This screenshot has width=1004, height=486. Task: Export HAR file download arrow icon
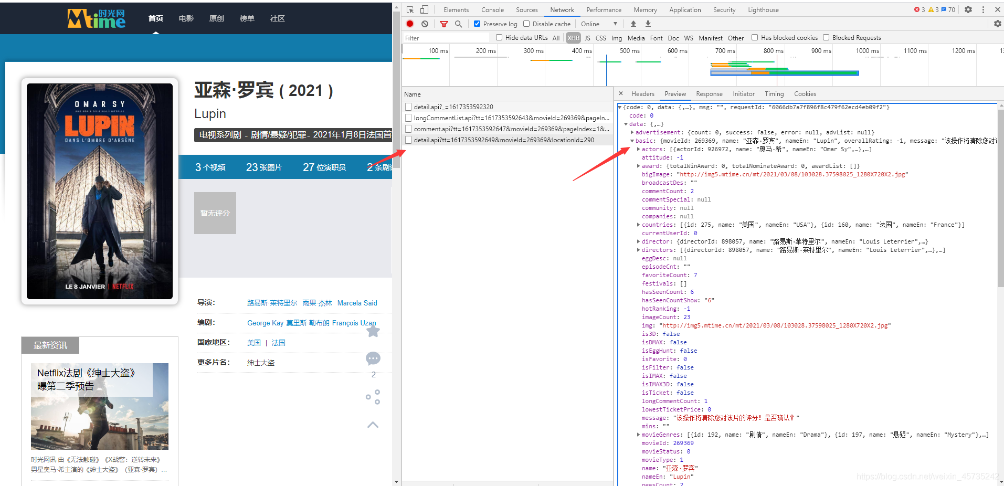click(x=648, y=24)
